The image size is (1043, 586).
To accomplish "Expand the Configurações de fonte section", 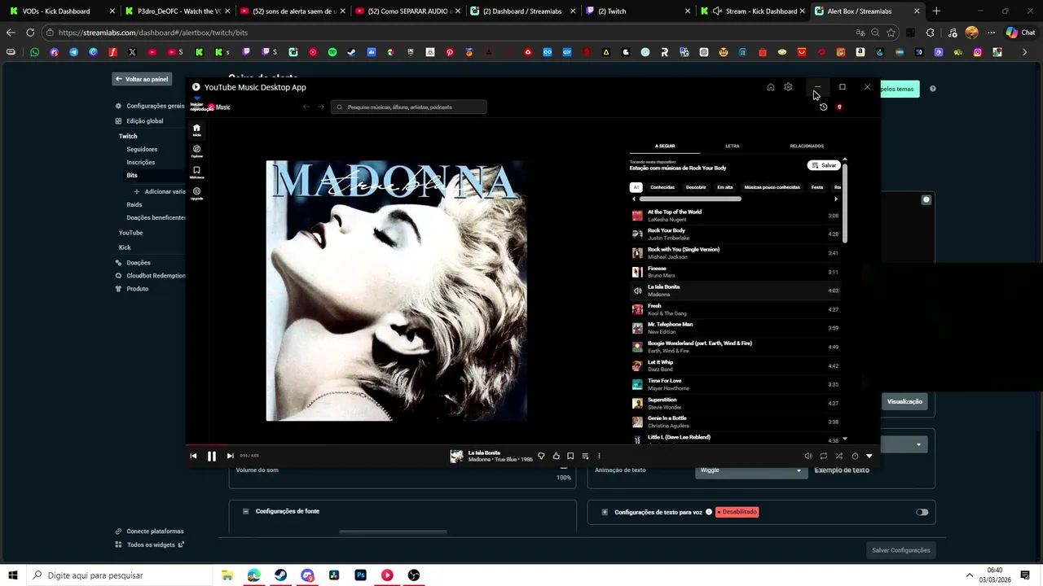I will [246, 511].
